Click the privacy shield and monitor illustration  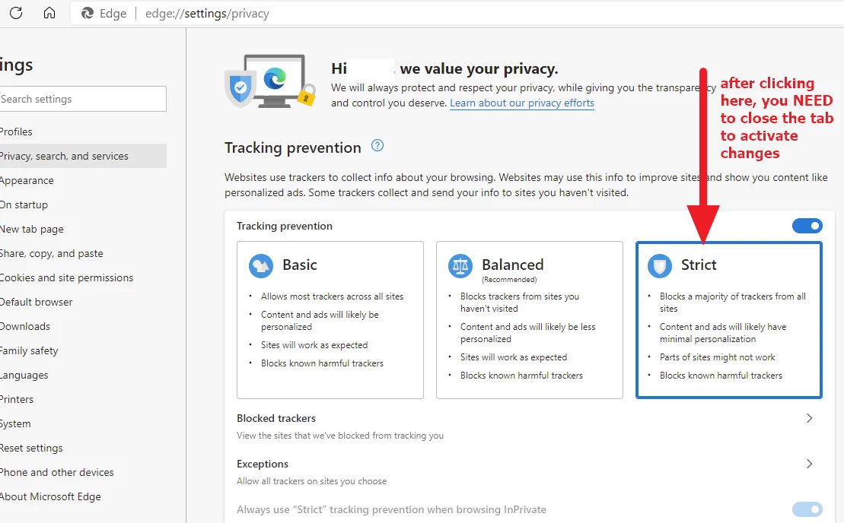tap(269, 81)
